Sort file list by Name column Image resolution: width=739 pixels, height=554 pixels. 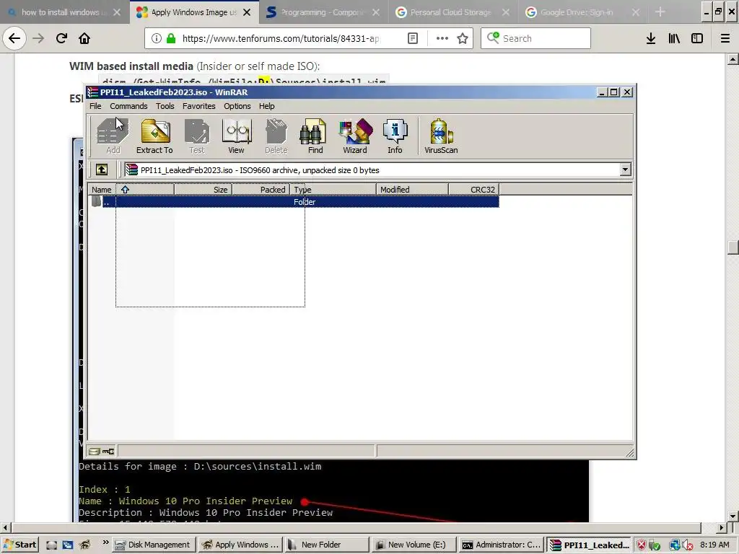pos(131,190)
